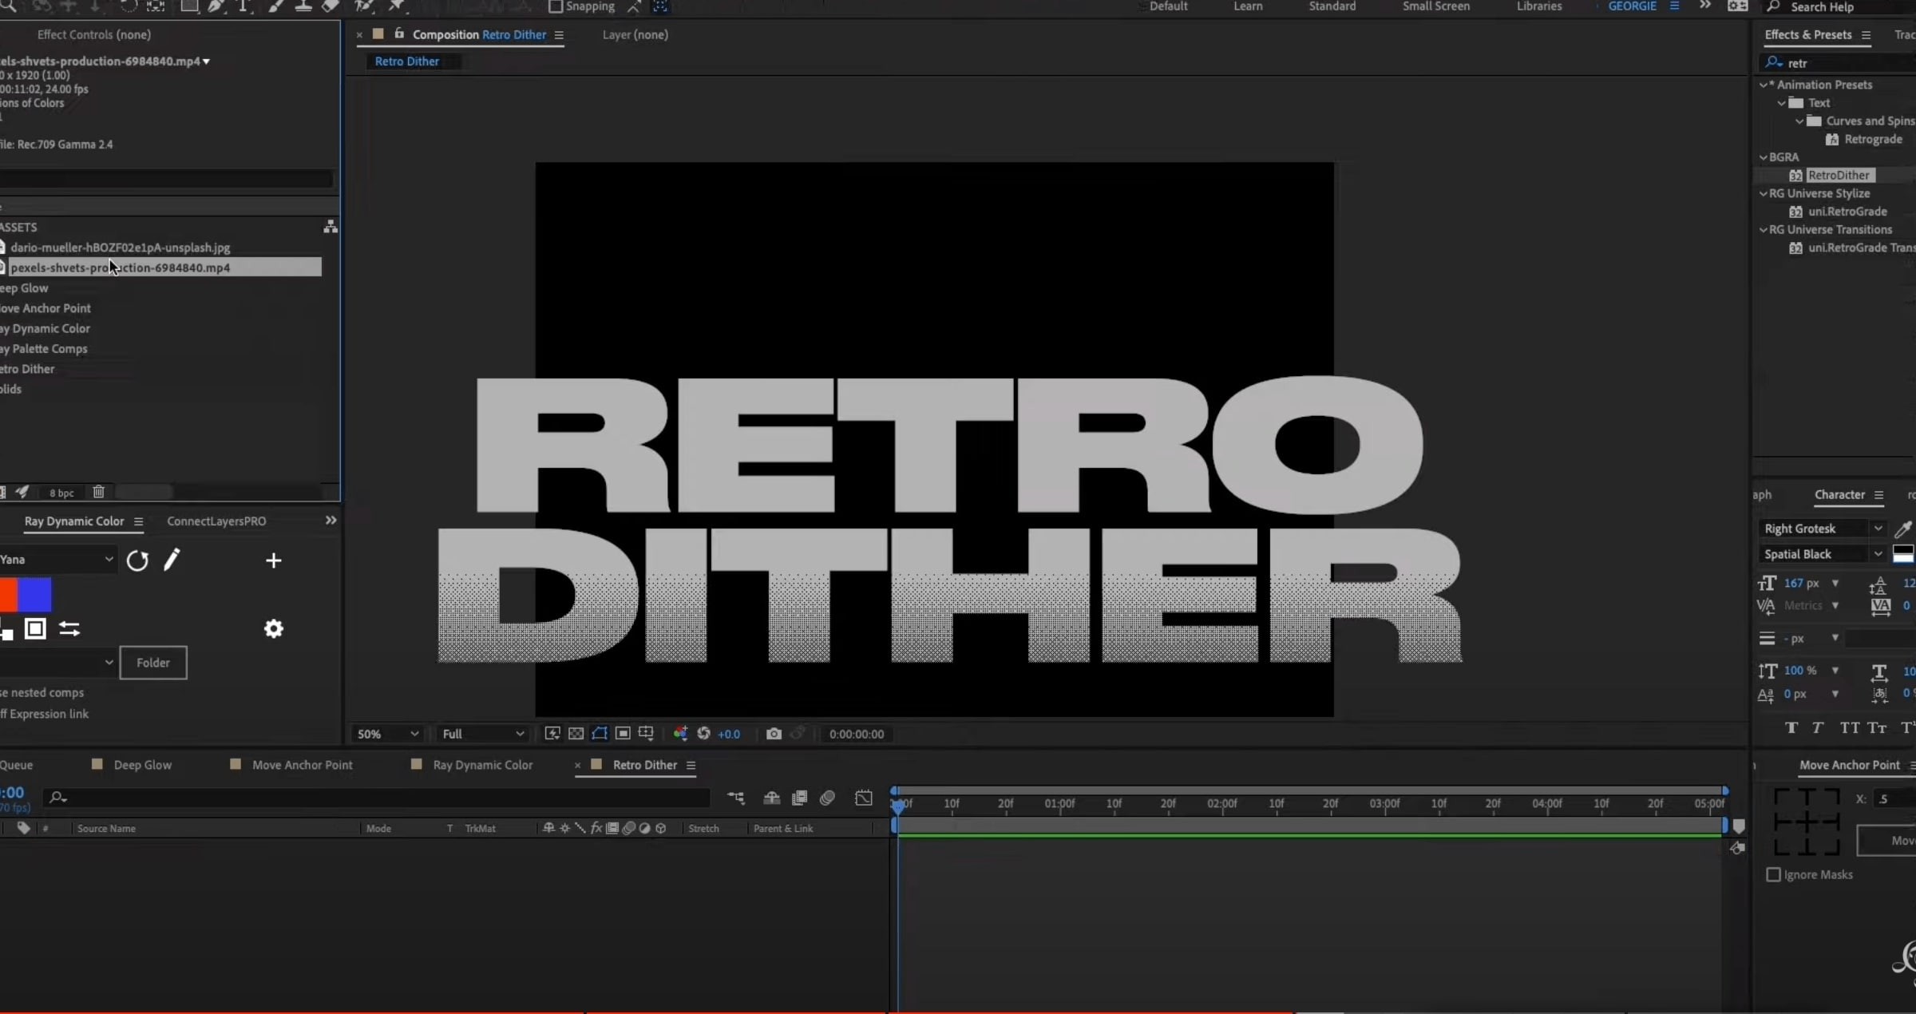1916x1014 pixels.
Task: Select dario-mueller unsplash jpg asset
Action: click(121, 248)
